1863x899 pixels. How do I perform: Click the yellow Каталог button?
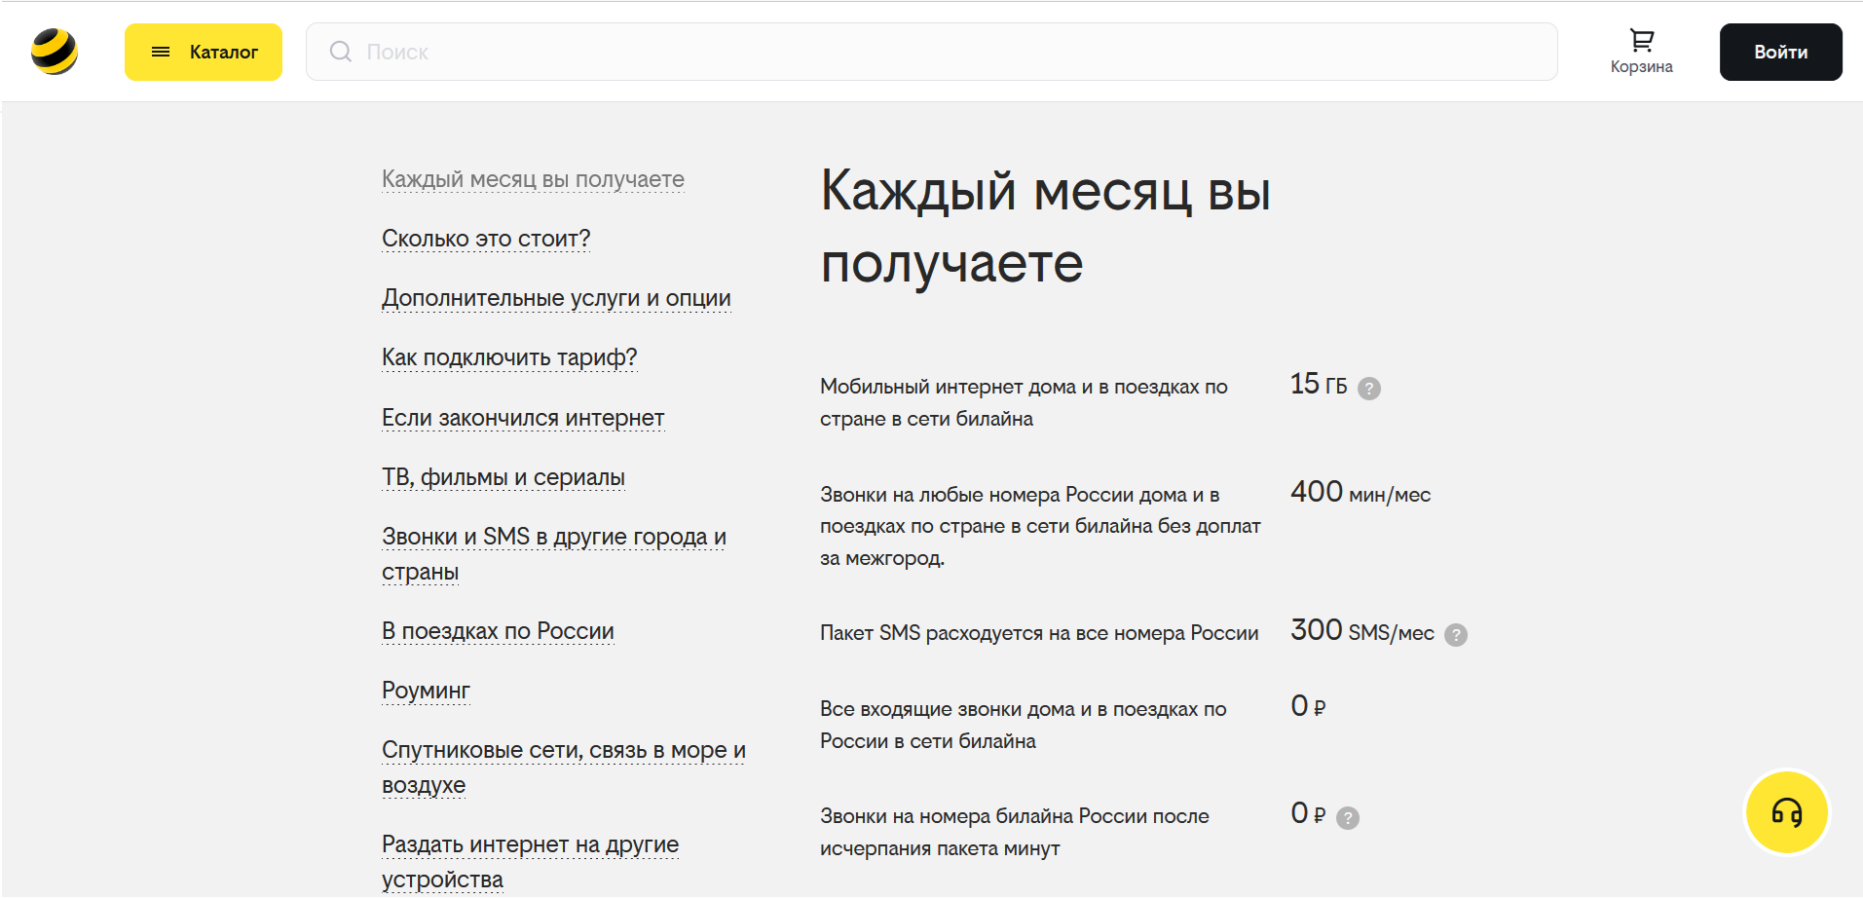click(203, 52)
